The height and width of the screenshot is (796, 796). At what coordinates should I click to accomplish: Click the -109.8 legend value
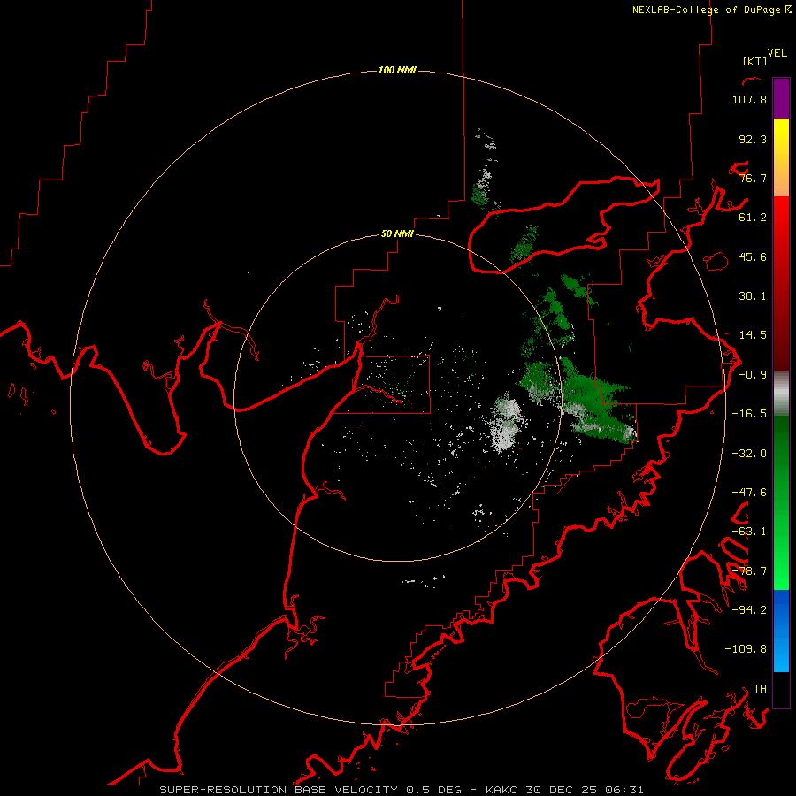pos(746,649)
